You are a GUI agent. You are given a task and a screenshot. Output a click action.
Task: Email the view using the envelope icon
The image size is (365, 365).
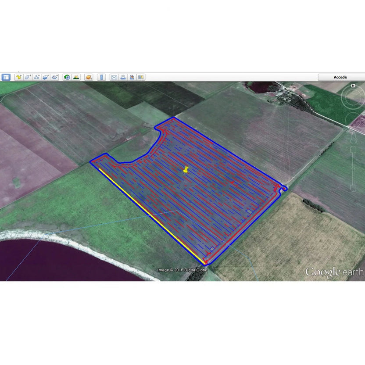114,77
